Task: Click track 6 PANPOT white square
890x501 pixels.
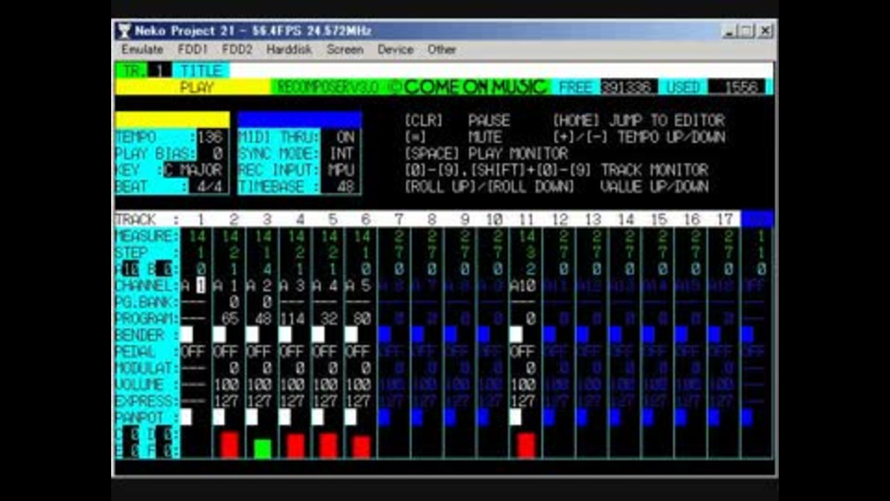Action: 350,417
